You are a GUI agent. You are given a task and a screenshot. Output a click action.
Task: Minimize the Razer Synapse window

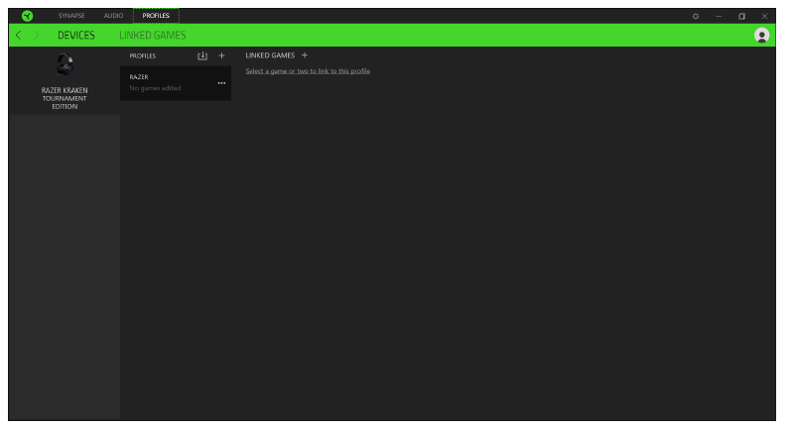719,16
